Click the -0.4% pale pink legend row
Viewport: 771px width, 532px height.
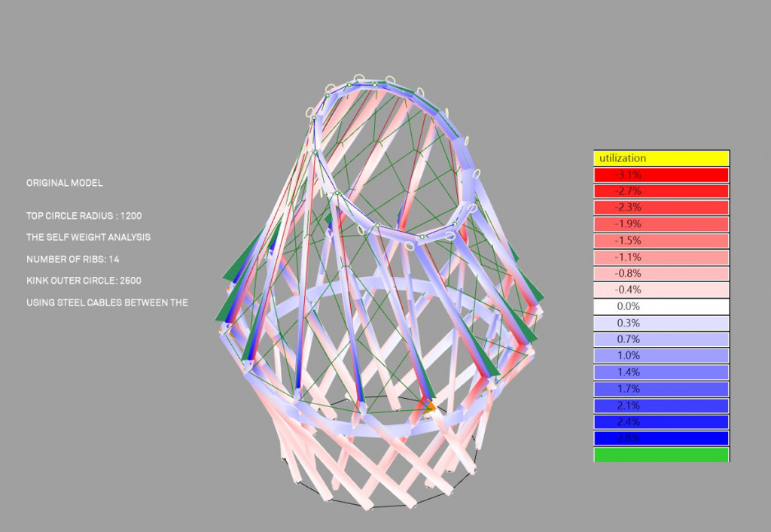click(661, 290)
